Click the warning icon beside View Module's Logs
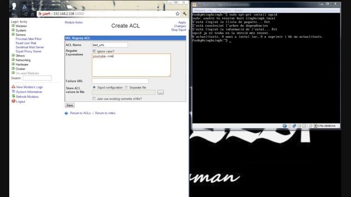Viewport: 351px width, 197px height. click(13, 86)
